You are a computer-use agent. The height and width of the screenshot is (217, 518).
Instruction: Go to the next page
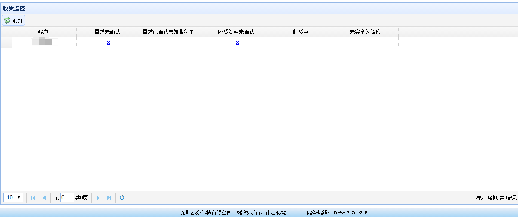pyautogui.click(x=98, y=198)
